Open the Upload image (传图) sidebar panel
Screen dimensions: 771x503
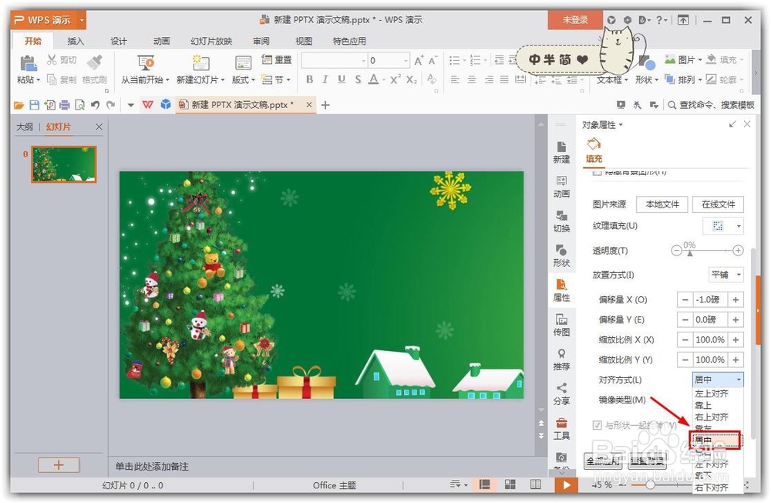point(561,324)
